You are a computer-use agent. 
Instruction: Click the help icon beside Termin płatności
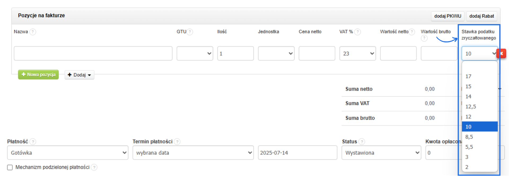click(x=177, y=142)
